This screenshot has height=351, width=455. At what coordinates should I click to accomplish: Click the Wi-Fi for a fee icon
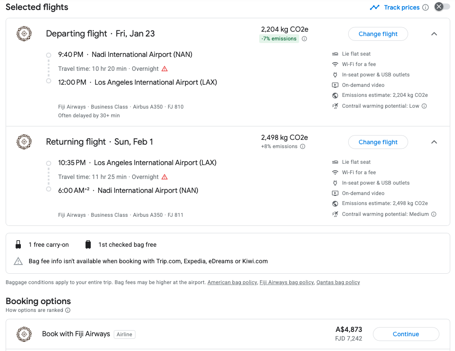335,64
